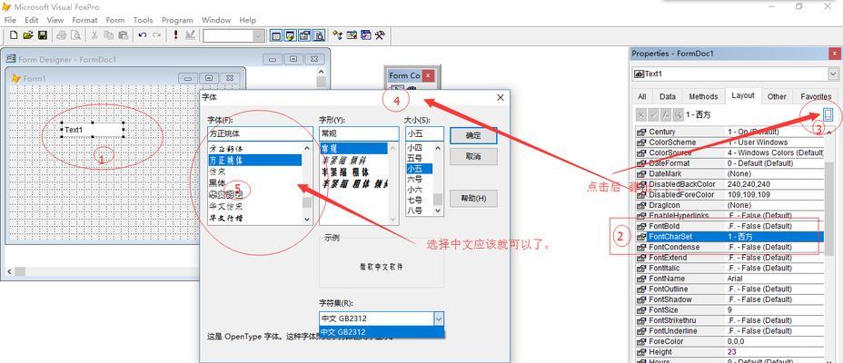Viewport: 843px width, 363px height.
Task: Switch to the Methods tab in Properties
Action: click(x=703, y=97)
